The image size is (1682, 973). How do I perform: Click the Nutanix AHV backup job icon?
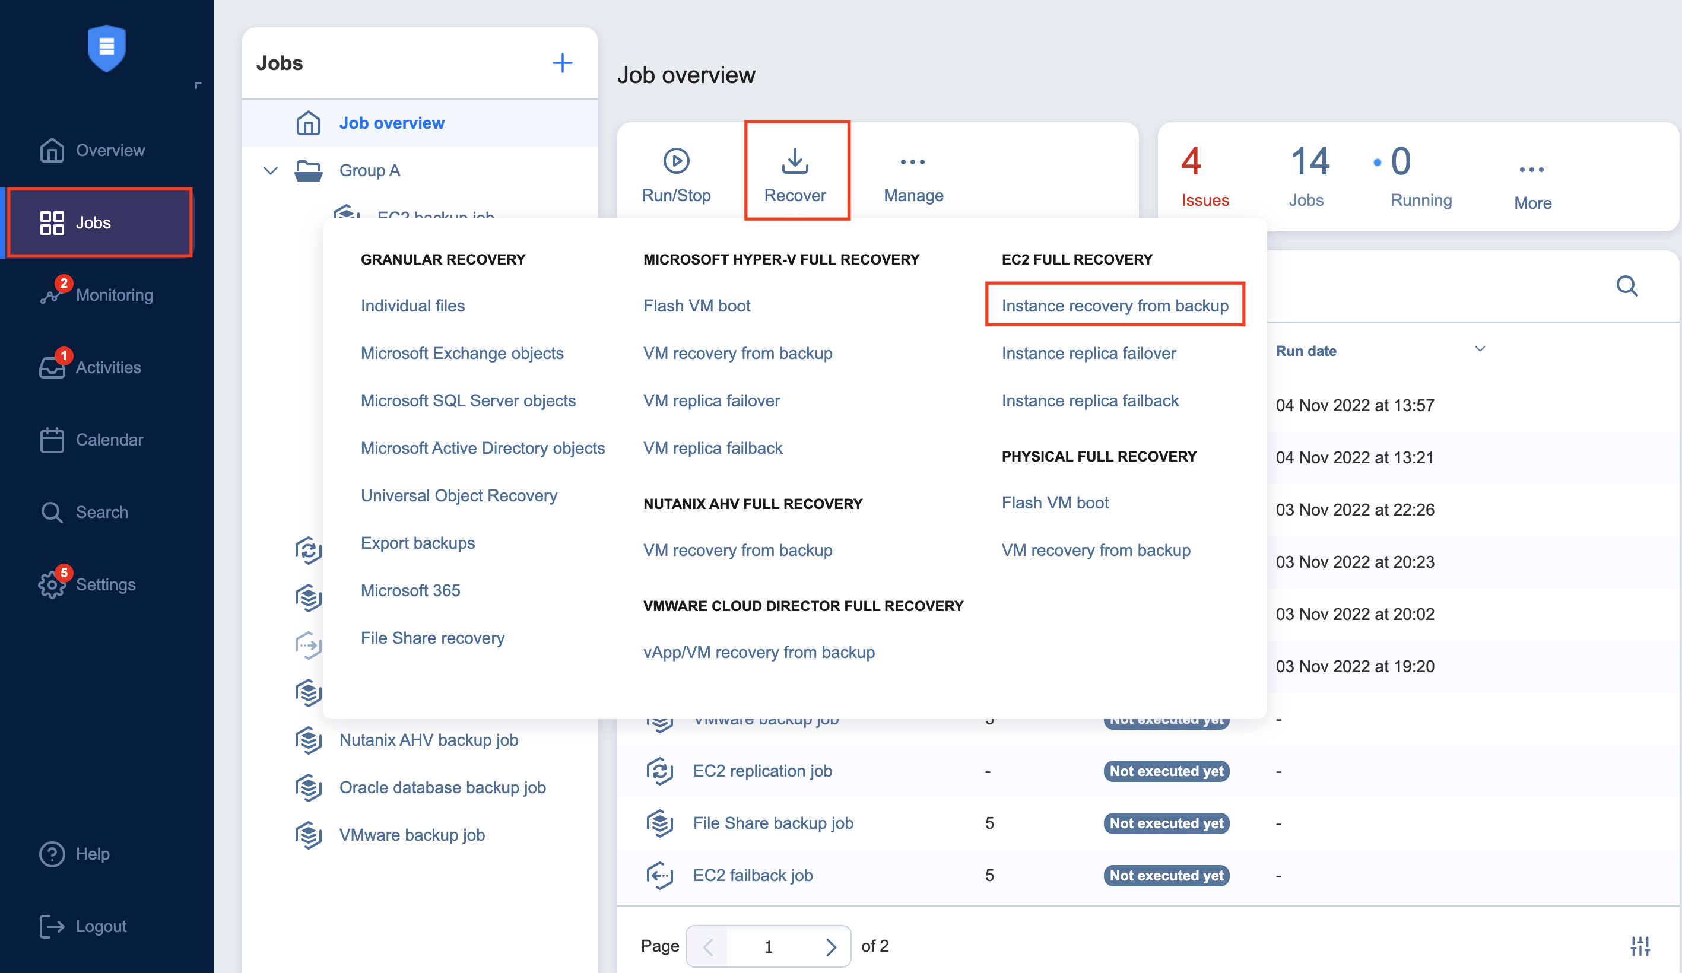[x=309, y=739]
